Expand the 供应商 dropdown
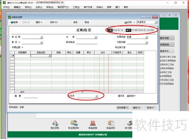Screen dimensions: 189x139 42,37
